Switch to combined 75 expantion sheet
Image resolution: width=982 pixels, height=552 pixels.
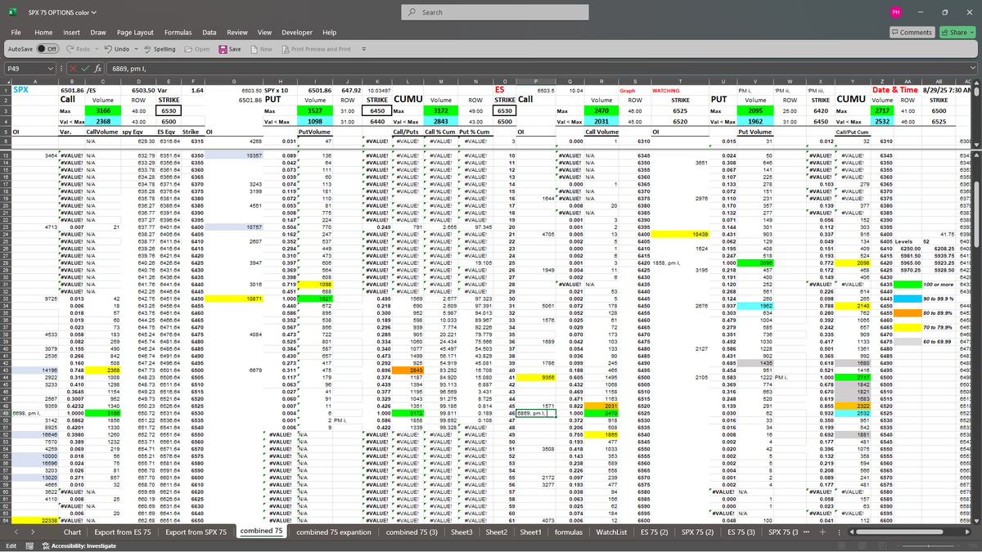click(x=334, y=532)
